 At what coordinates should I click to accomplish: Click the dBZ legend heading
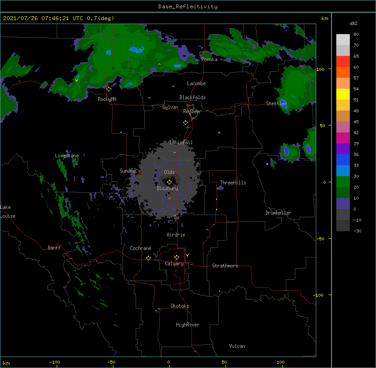pyautogui.click(x=353, y=23)
